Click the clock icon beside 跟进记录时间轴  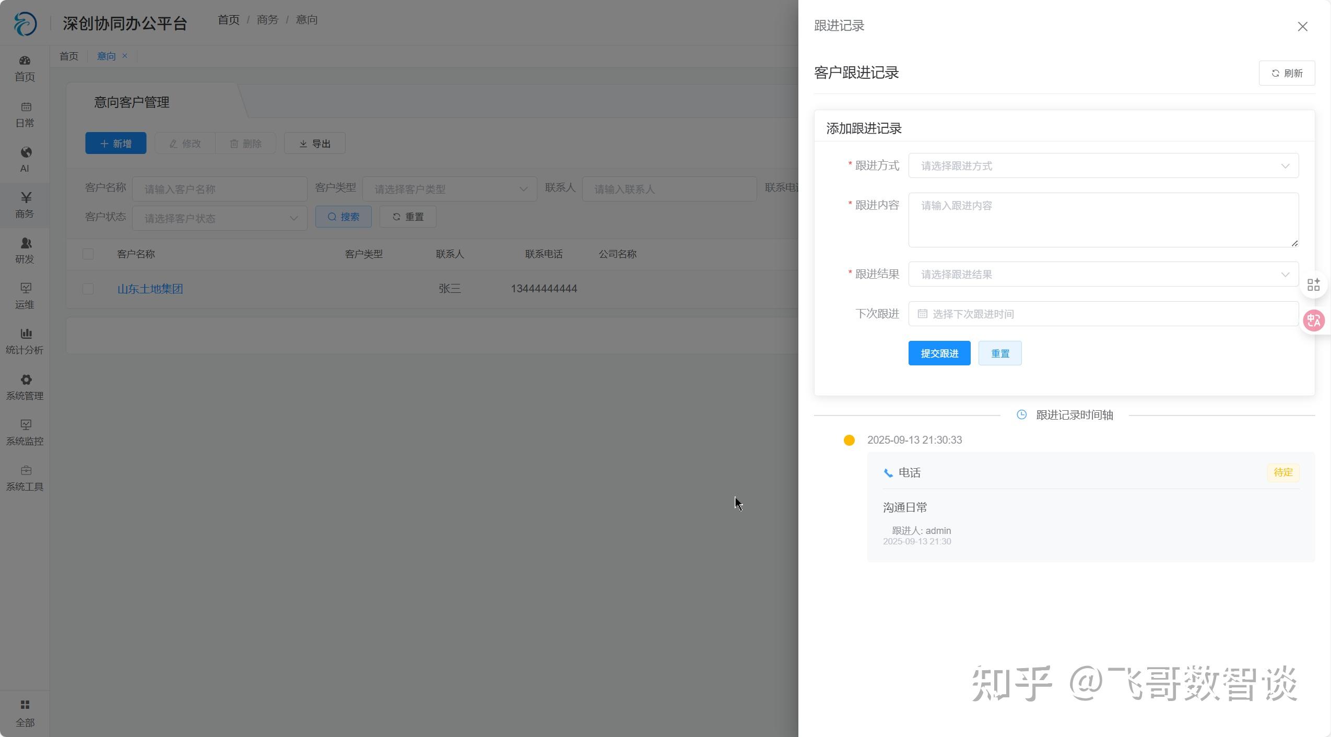coord(1021,414)
